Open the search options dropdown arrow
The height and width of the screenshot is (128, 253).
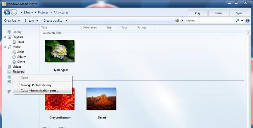pyautogui.click(x=242, y=21)
